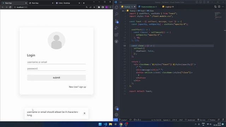Open the Chrome extensions puzzle icon
This screenshot has width=226, height=127.
click(x=99, y=7)
